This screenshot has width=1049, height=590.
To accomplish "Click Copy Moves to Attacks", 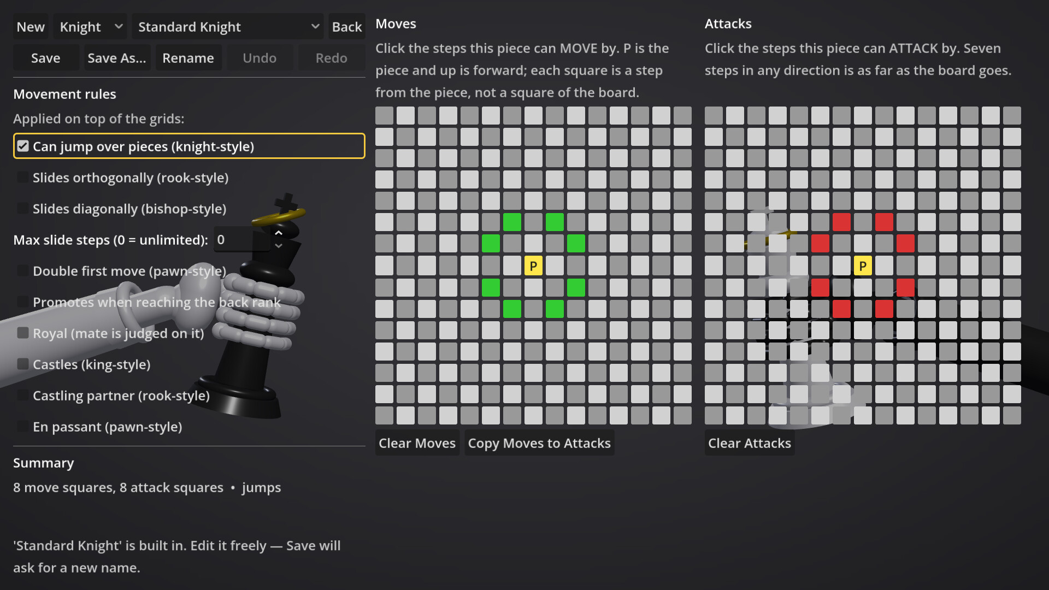I will (x=539, y=443).
